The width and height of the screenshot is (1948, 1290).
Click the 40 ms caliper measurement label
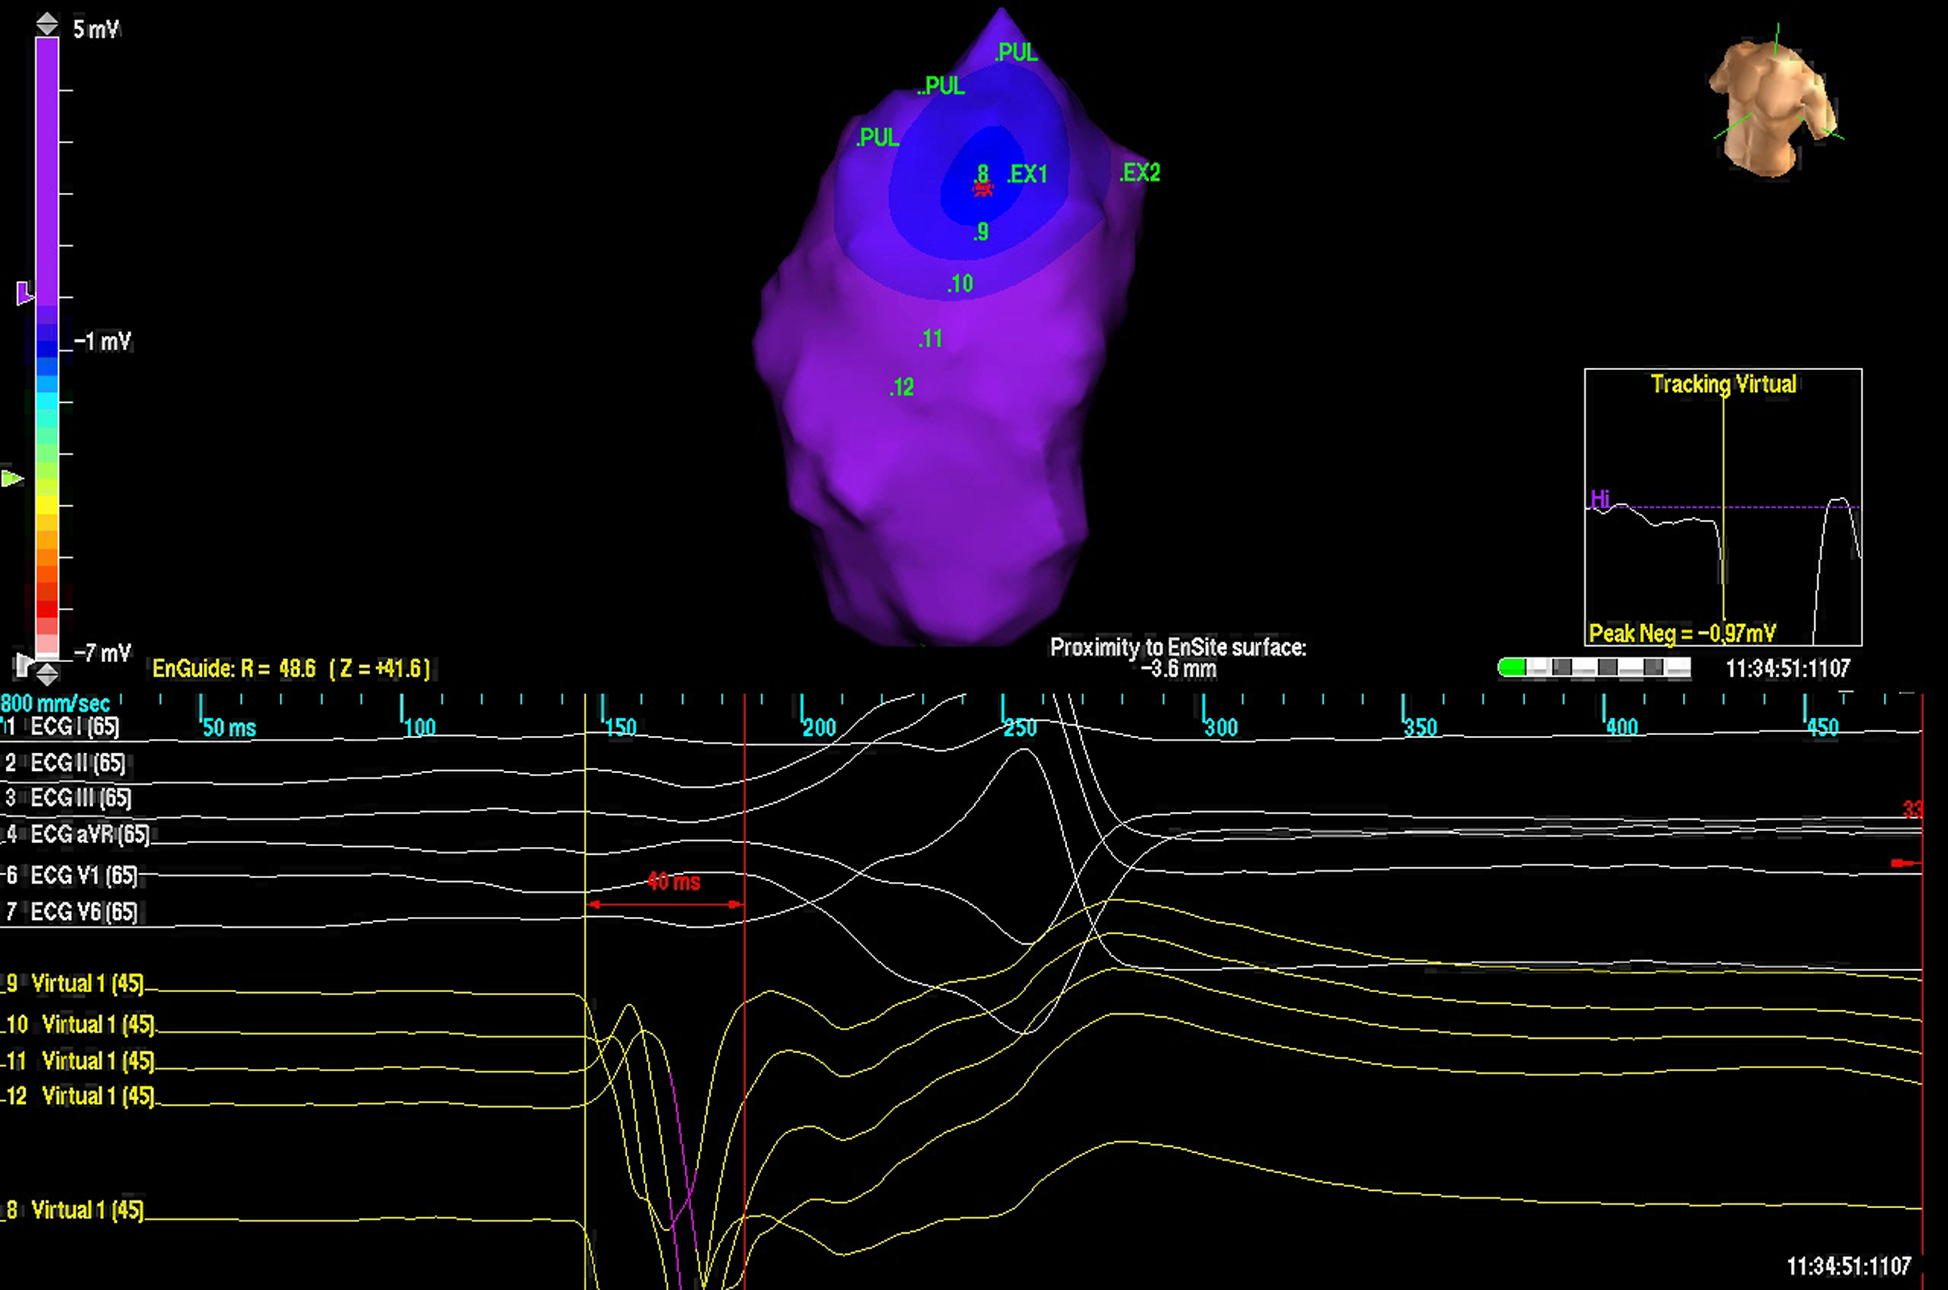(x=673, y=882)
